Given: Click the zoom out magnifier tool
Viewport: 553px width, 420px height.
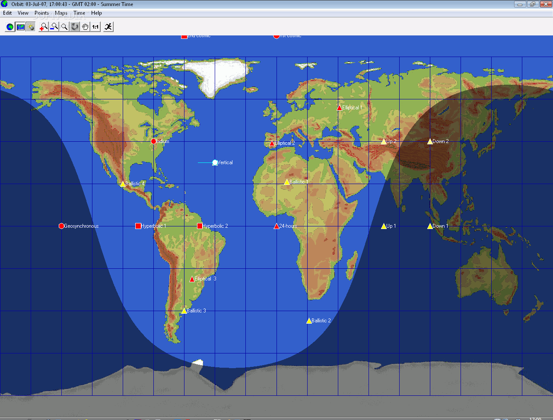Looking at the screenshot, I should tap(54, 27).
